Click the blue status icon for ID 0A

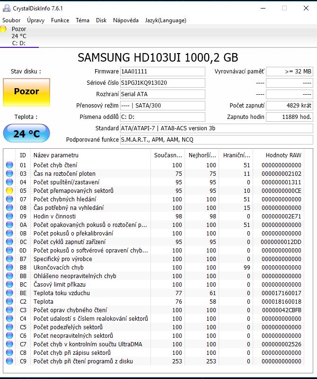click(x=9, y=225)
